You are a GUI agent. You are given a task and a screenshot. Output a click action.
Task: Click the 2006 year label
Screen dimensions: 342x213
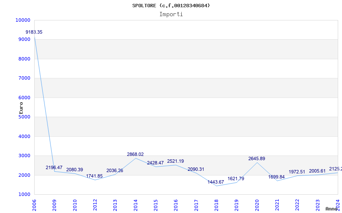[34, 205]
